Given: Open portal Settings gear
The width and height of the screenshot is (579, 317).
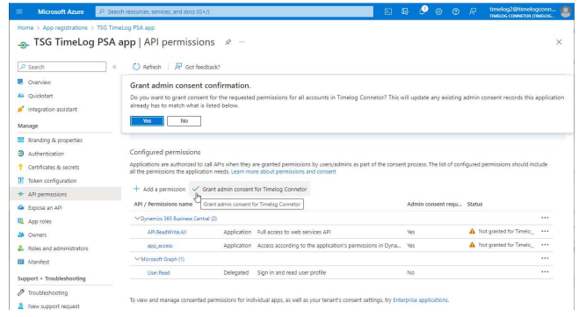Looking at the screenshot, I should (x=438, y=11).
